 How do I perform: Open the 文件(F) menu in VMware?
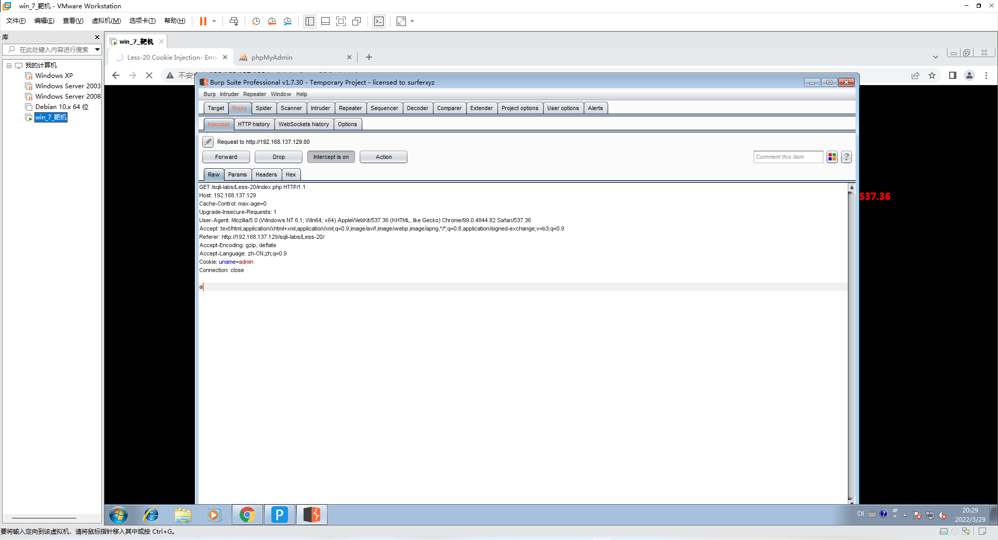pyautogui.click(x=16, y=21)
